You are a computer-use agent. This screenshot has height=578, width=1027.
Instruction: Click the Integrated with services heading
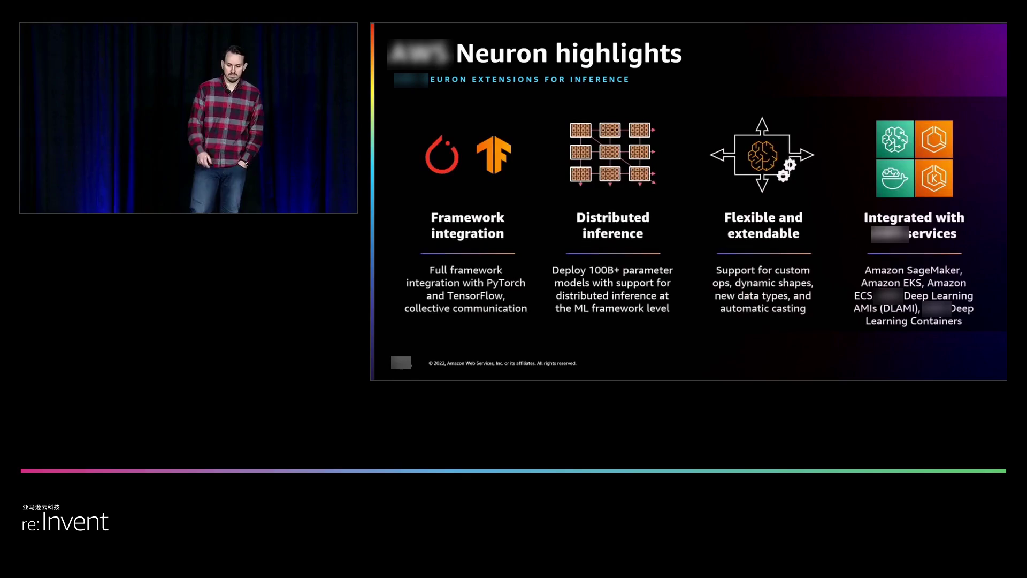pyautogui.click(x=914, y=225)
